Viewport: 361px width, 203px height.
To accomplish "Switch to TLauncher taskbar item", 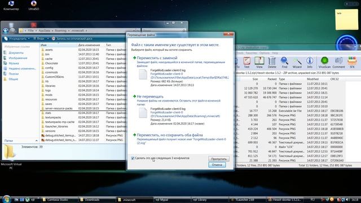I will point(248,200).
